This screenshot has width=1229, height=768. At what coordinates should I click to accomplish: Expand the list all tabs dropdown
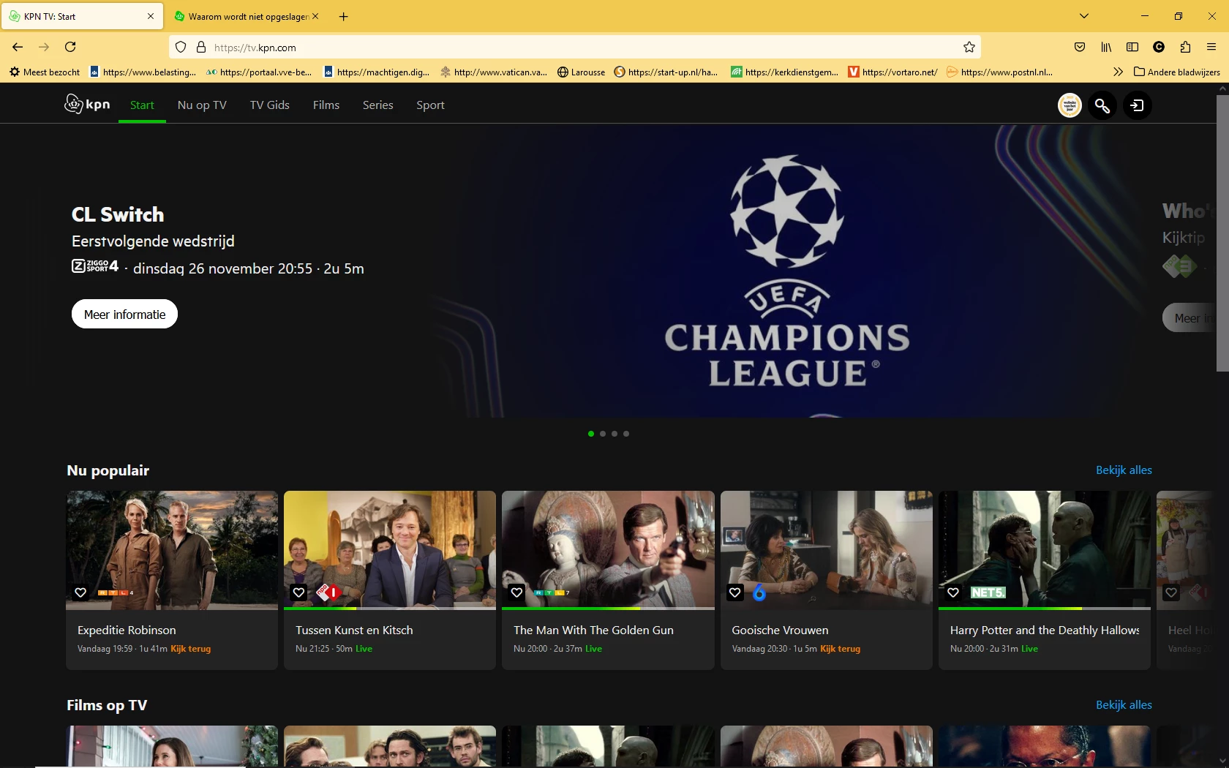pyautogui.click(x=1084, y=16)
